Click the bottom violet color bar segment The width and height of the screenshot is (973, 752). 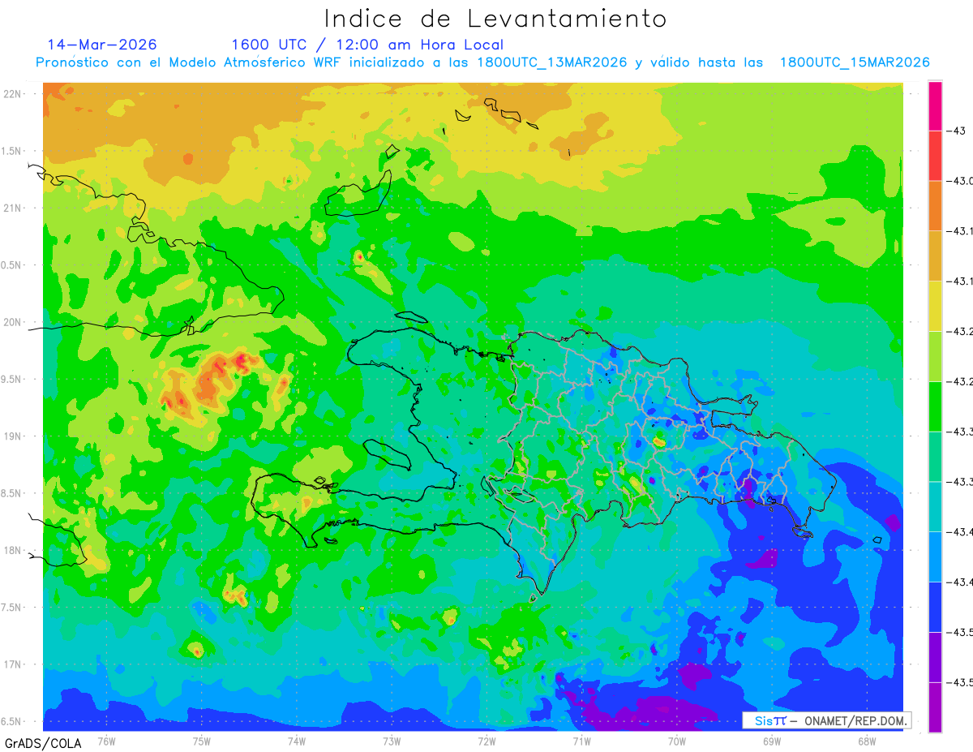(x=935, y=707)
